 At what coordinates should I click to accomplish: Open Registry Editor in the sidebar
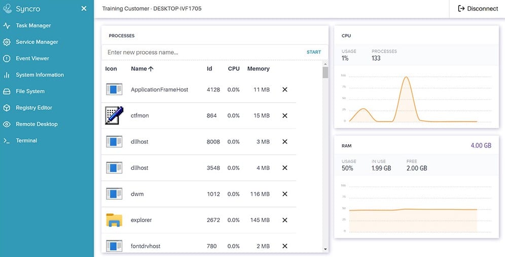pos(34,108)
